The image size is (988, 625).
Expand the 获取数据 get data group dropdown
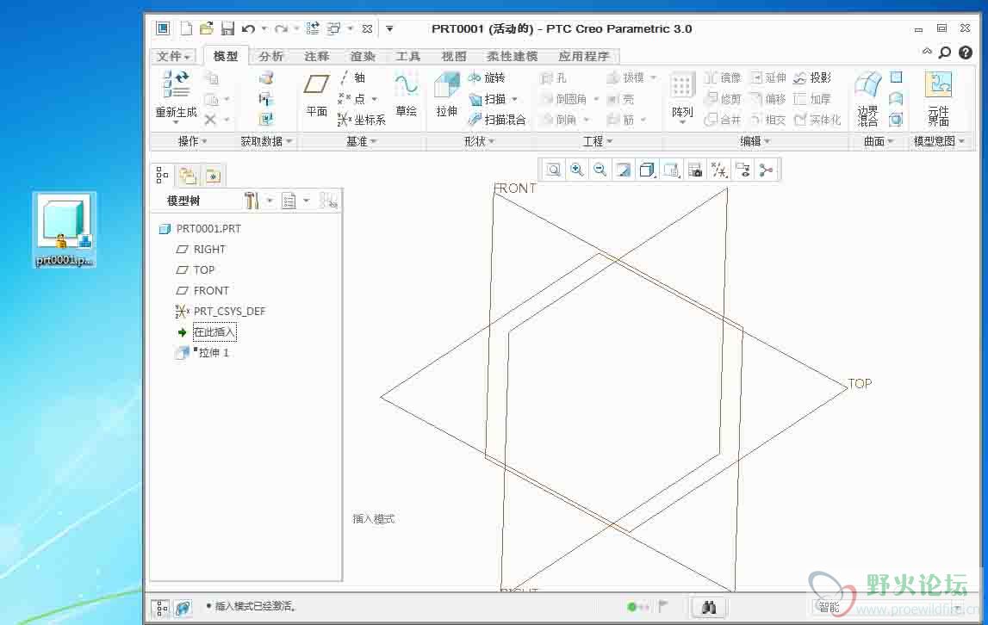click(x=266, y=141)
